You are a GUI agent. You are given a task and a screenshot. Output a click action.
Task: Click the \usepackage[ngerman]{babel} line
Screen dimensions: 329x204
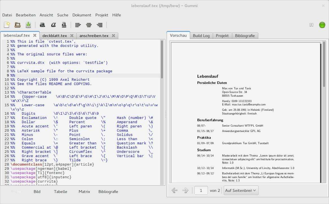click(x=41, y=169)
